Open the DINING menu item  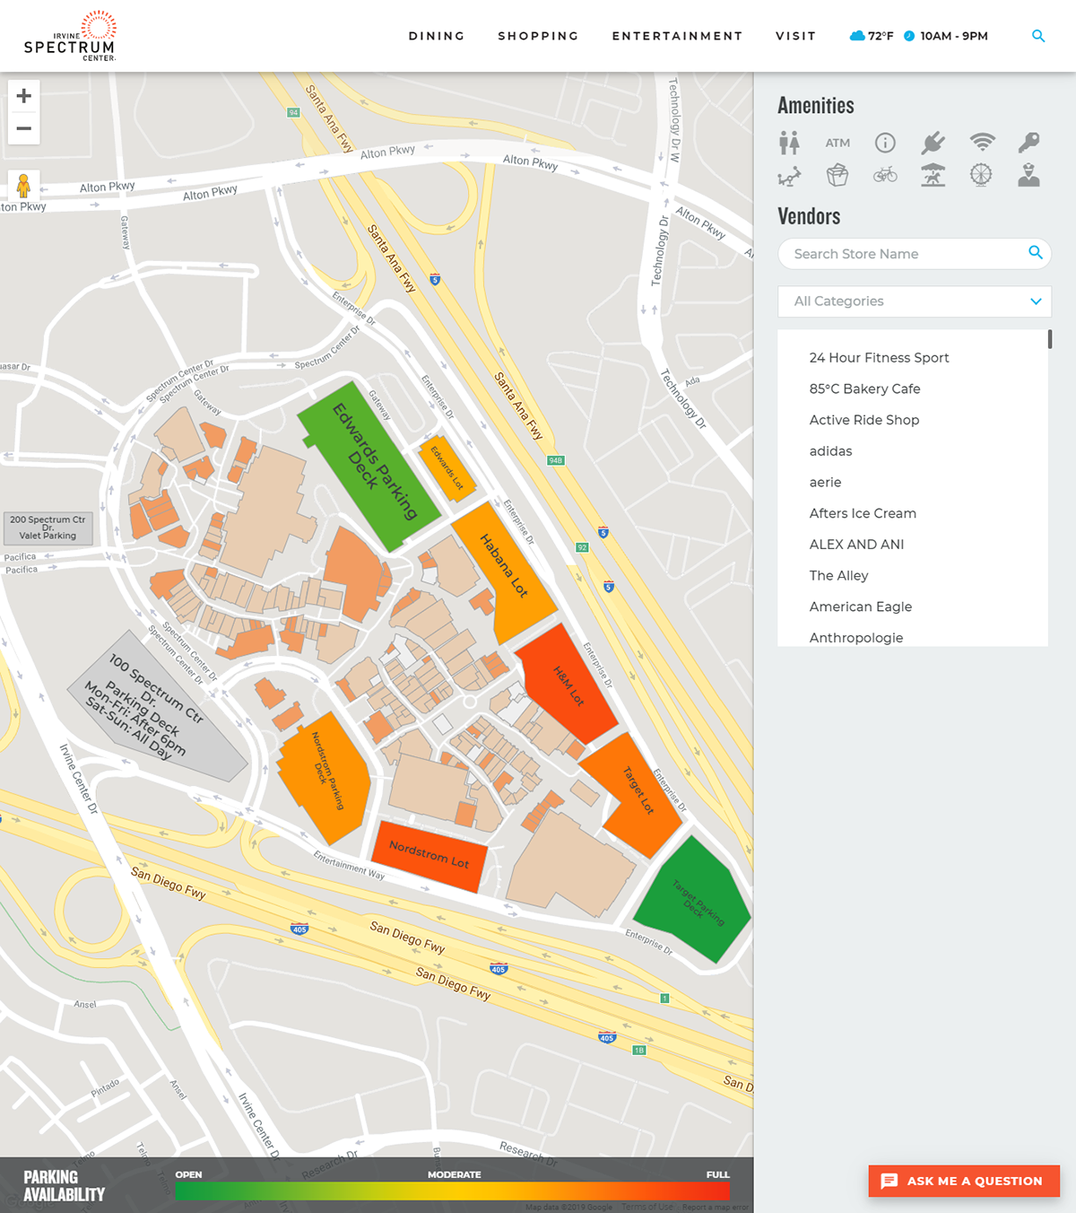pyautogui.click(x=437, y=36)
